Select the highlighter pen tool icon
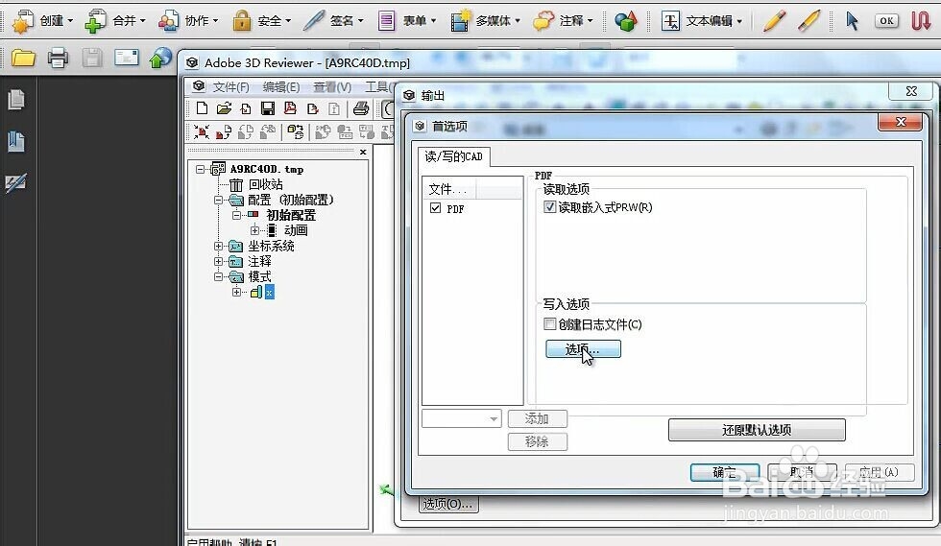This screenshot has height=546, width=941. [808, 21]
